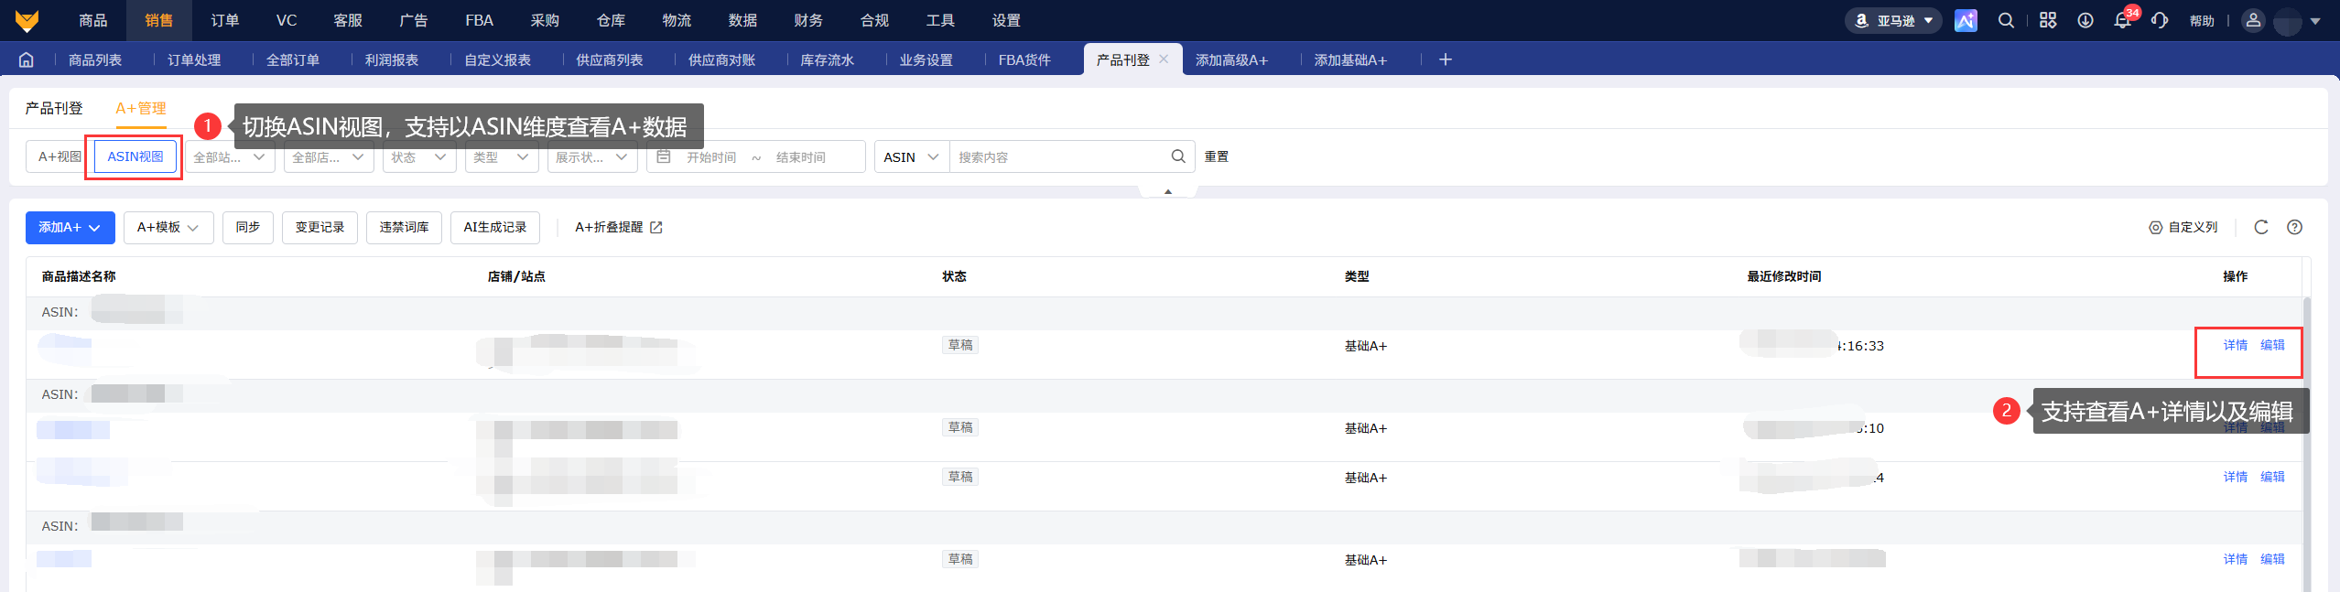
Task: Open the 状态 filter dropdown
Action: tap(419, 156)
